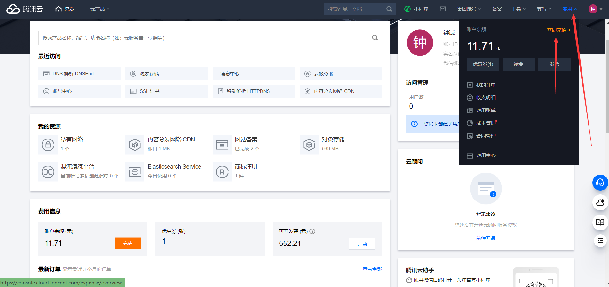609x287 pixels.
Task: Open the 私有网络 resource icon
Action: click(48, 145)
